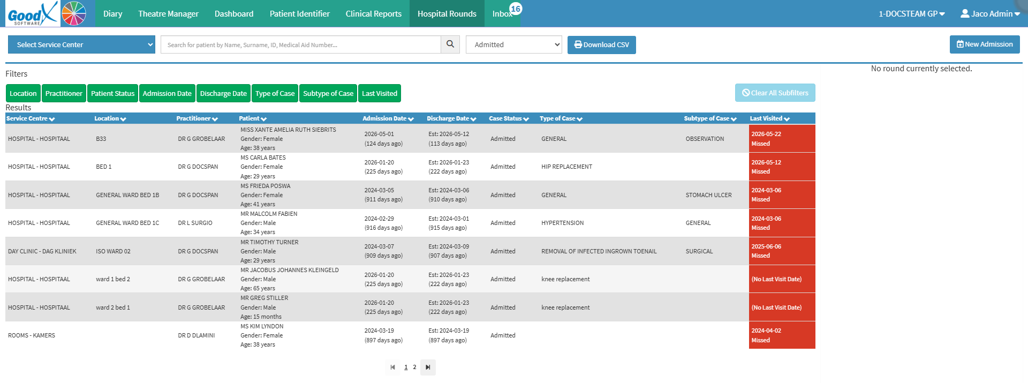Click the GoodX Software logo
Image resolution: width=1028 pixels, height=383 pixels.
[32, 13]
